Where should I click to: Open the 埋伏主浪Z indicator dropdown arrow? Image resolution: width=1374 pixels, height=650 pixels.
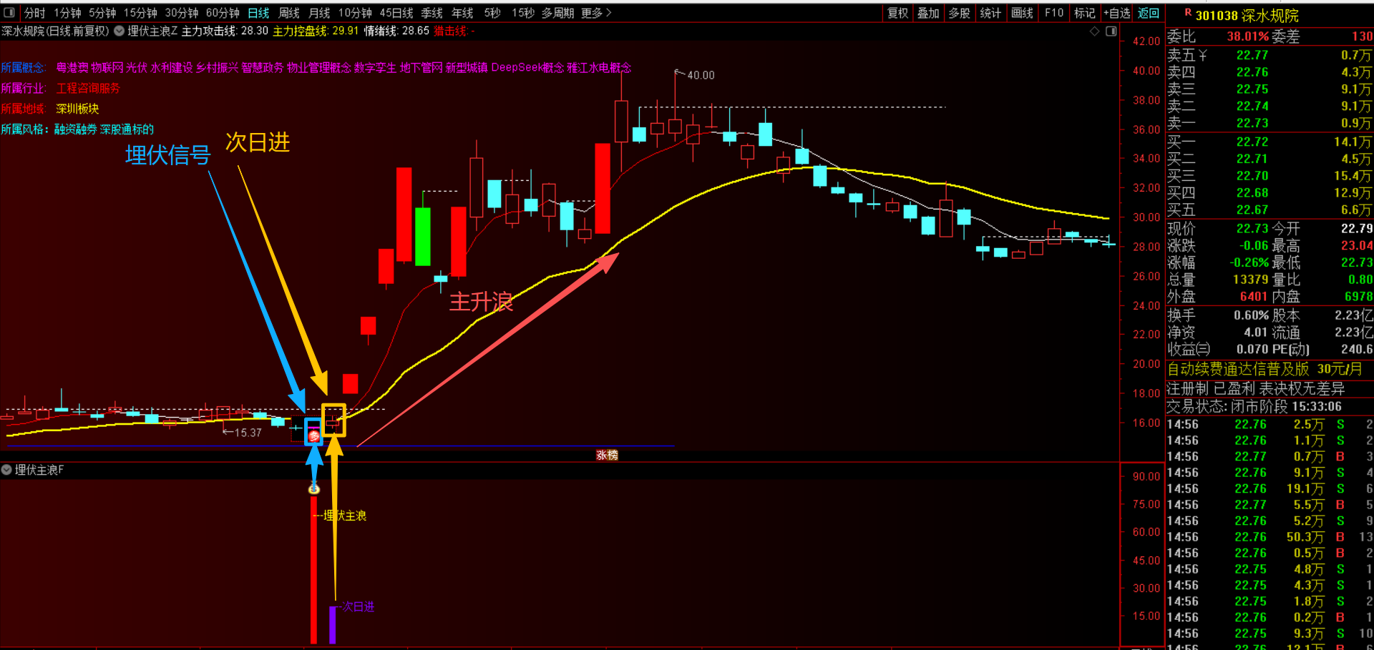coord(120,31)
